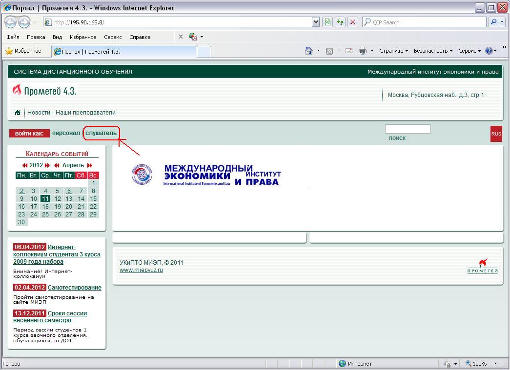This screenshot has height=370, width=510.
Task: Select calendar day 6
Action: (69, 191)
